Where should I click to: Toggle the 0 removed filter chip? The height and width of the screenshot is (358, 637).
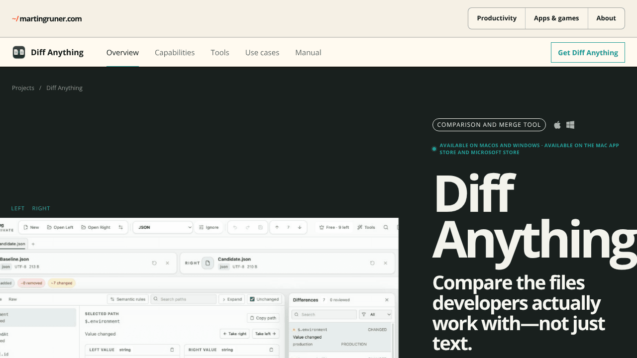tap(31, 283)
